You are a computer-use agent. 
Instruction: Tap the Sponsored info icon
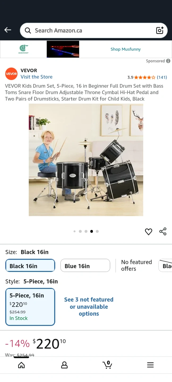tap(168, 61)
